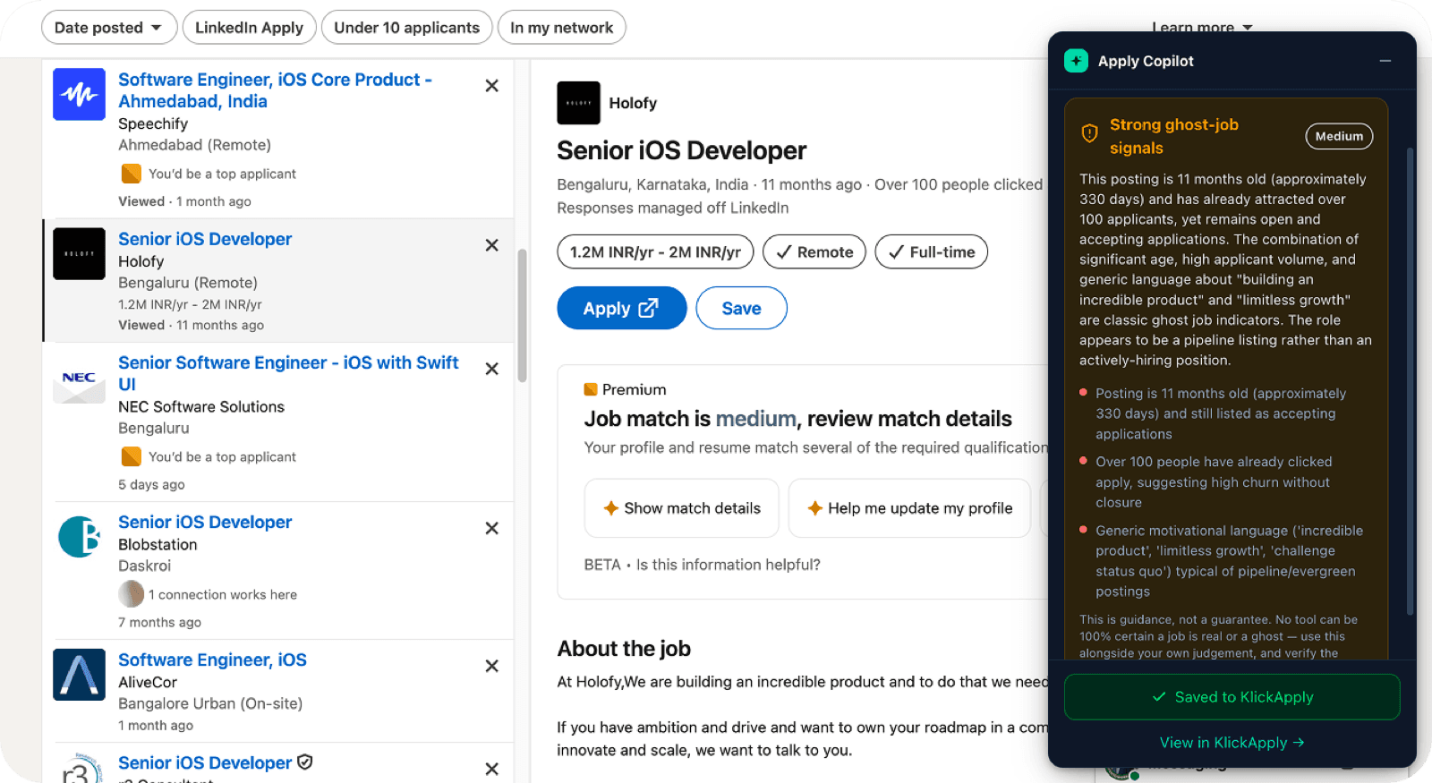This screenshot has width=1432, height=783.
Task: Click the Apply Copilot green logo icon
Action: [x=1076, y=61]
